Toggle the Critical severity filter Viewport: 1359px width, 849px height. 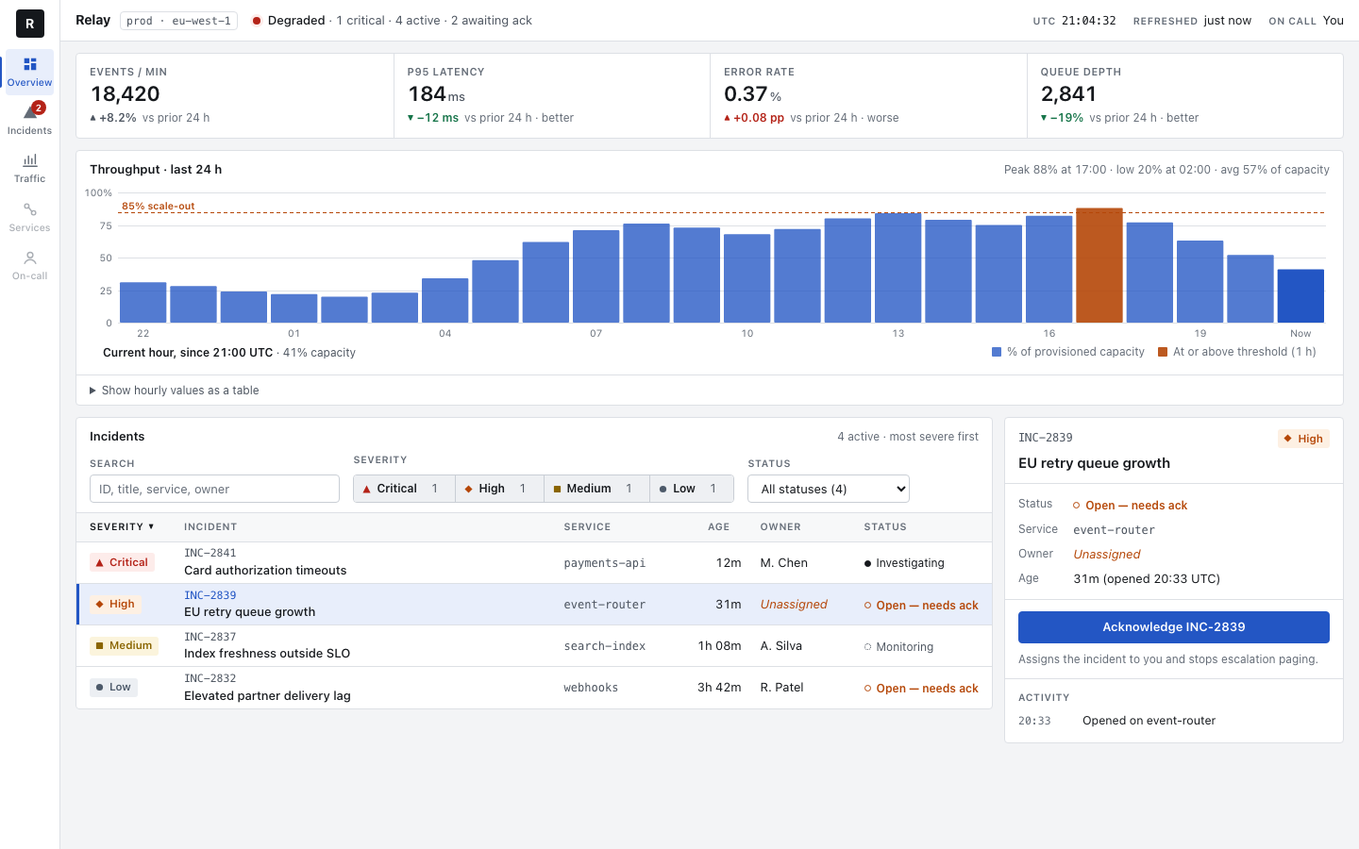pyautogui.click(x=404, y=489)
